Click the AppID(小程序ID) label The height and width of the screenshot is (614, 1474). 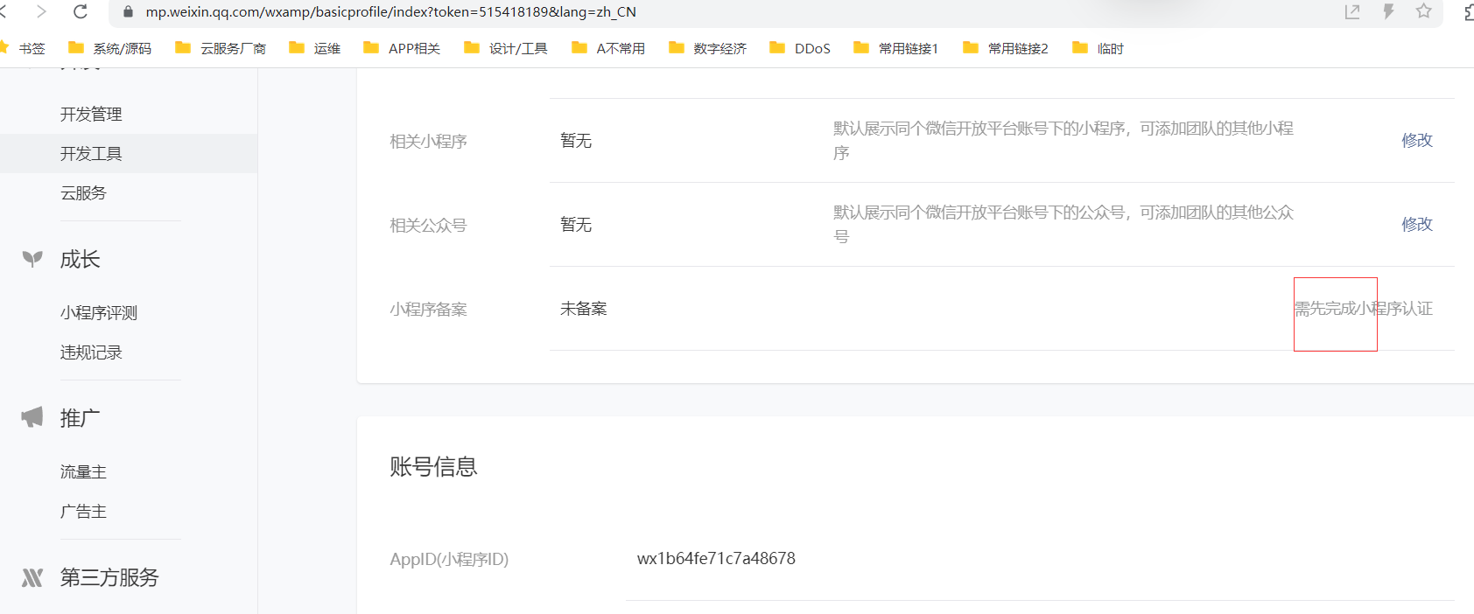(449, 559)
